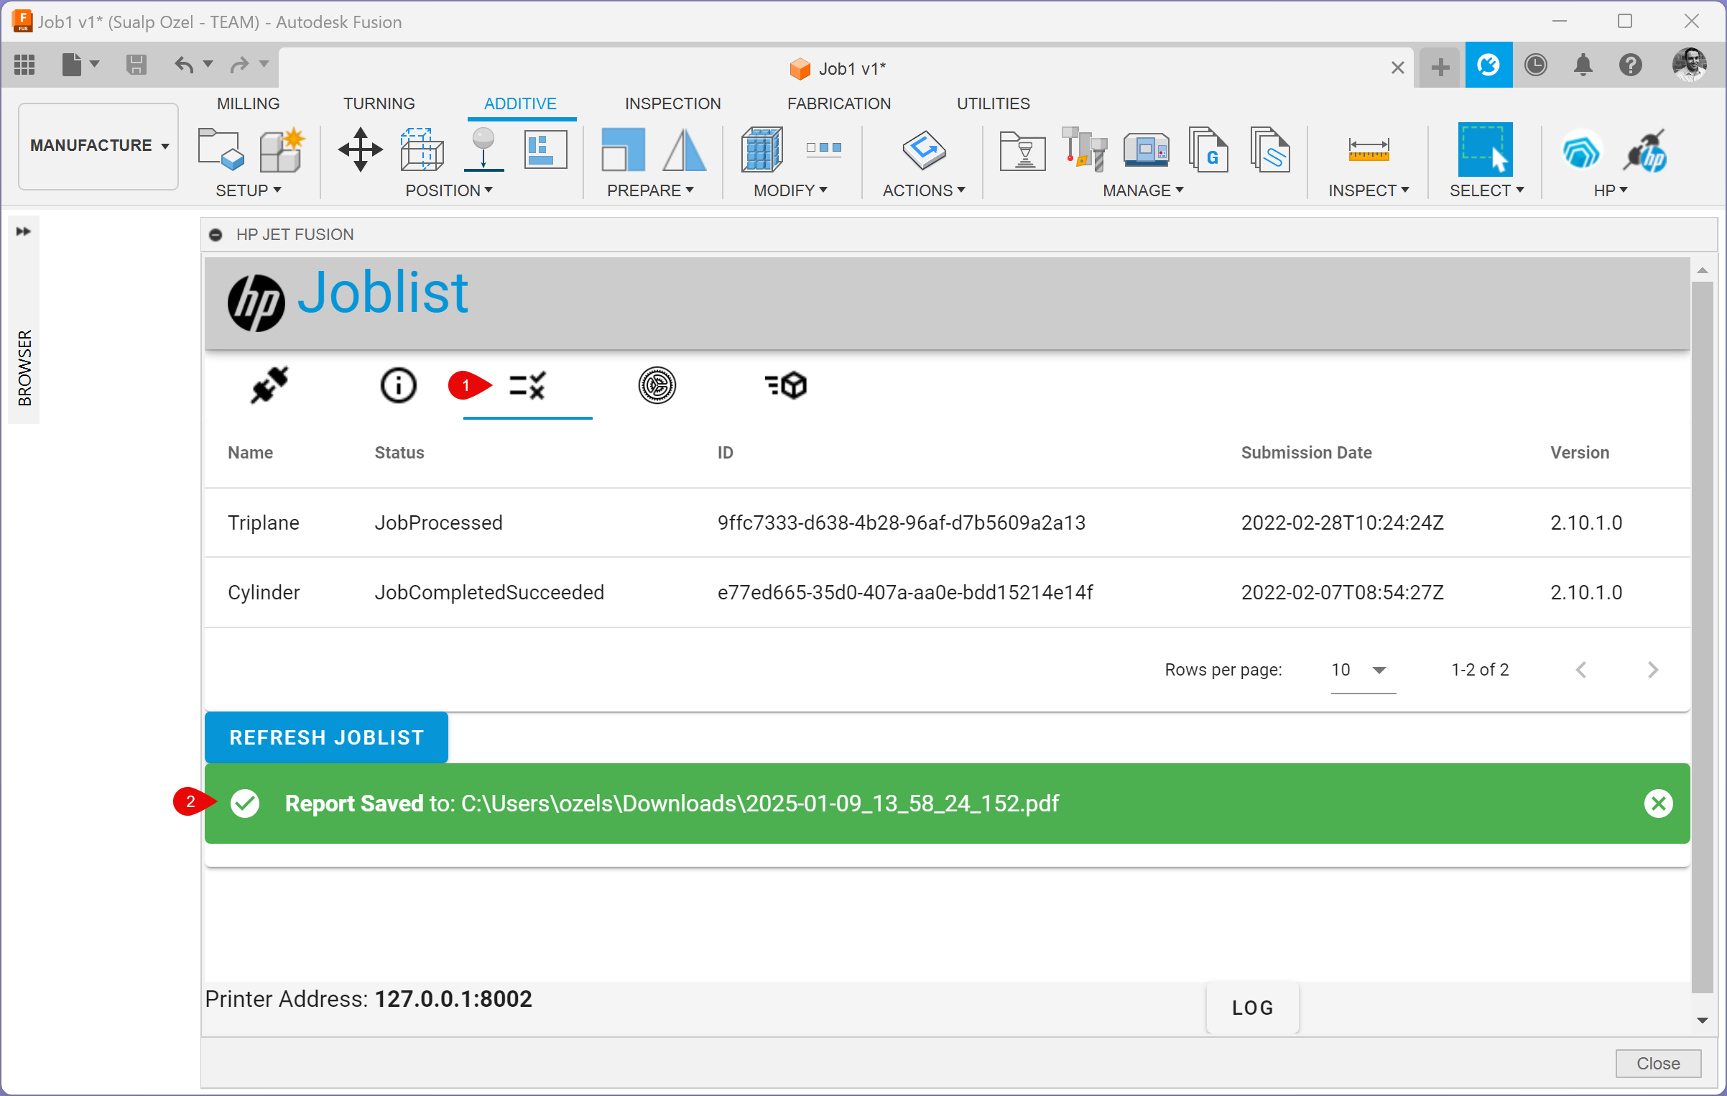Expand the ACTIONS menu
Screen dimensions: 1727x1096
point(923,190)
